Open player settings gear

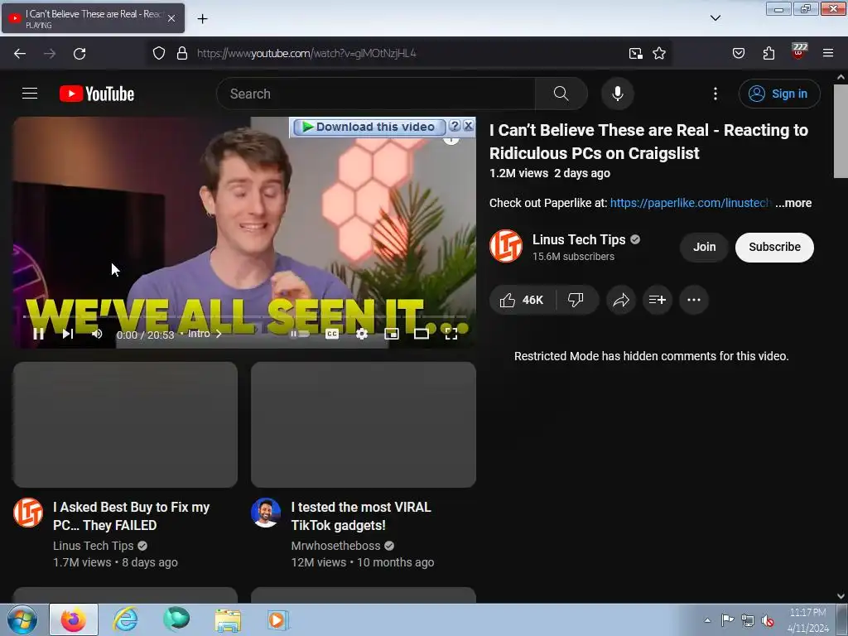(x=362, y=334)
